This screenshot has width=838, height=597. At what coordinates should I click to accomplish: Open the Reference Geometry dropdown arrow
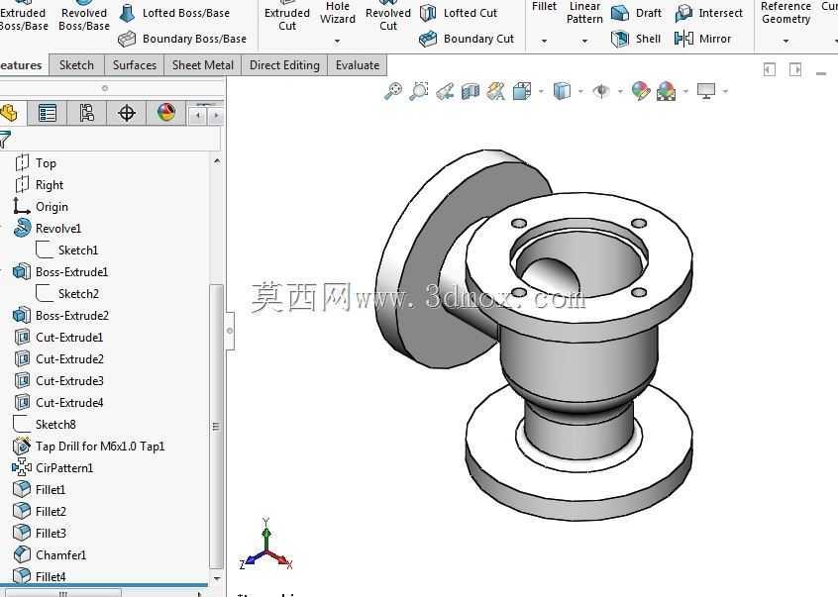coord(786,41)
